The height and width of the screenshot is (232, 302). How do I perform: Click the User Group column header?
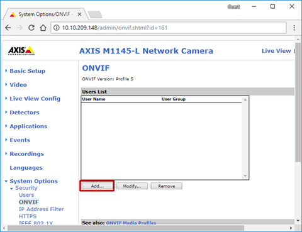[x=174, y=99]
